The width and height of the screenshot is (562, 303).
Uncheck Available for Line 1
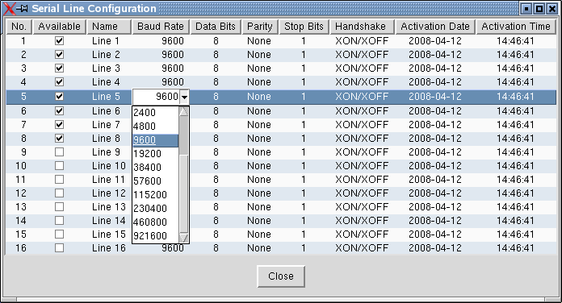(59, 41)
